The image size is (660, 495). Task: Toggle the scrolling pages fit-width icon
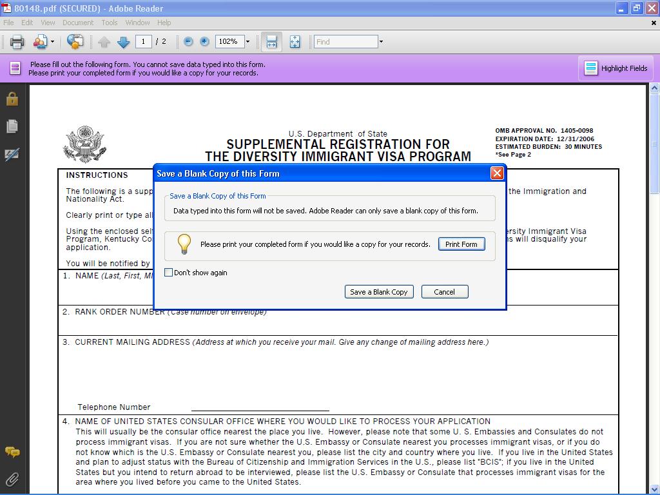(271, 42)
